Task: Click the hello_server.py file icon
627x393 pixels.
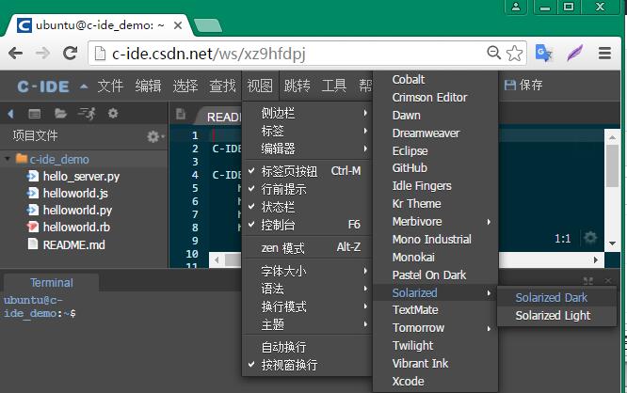Action: click(x=33, y=176)
